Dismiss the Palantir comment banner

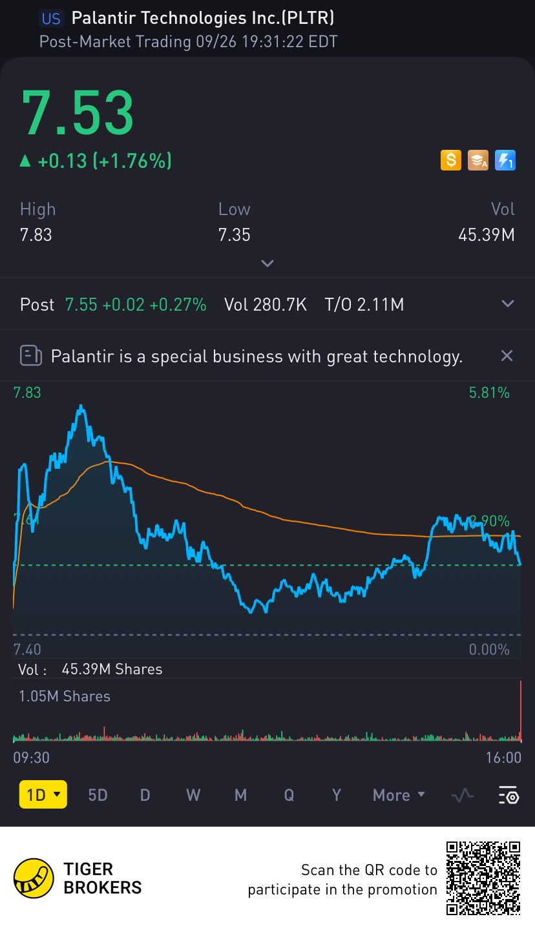coord(507,356)
